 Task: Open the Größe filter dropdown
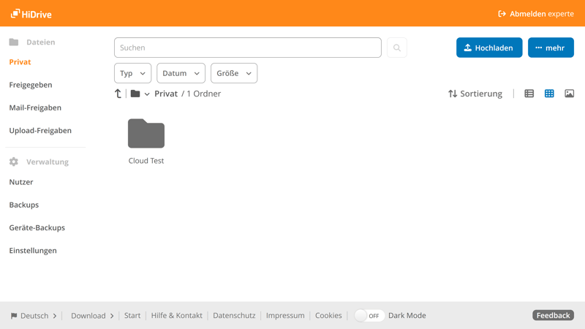tap(234, 73)
